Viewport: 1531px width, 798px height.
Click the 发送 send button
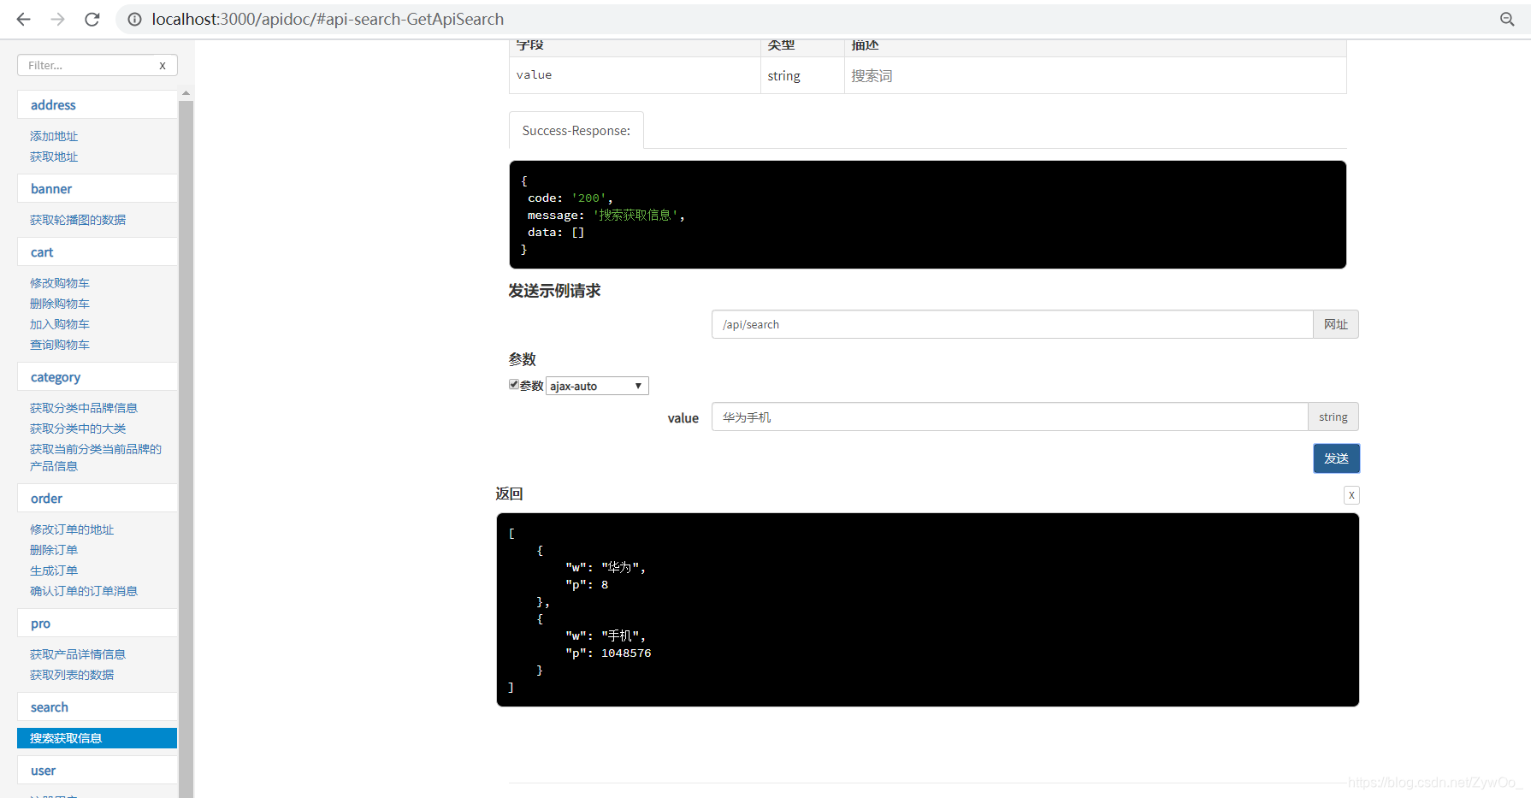[x=1336, y=458]
